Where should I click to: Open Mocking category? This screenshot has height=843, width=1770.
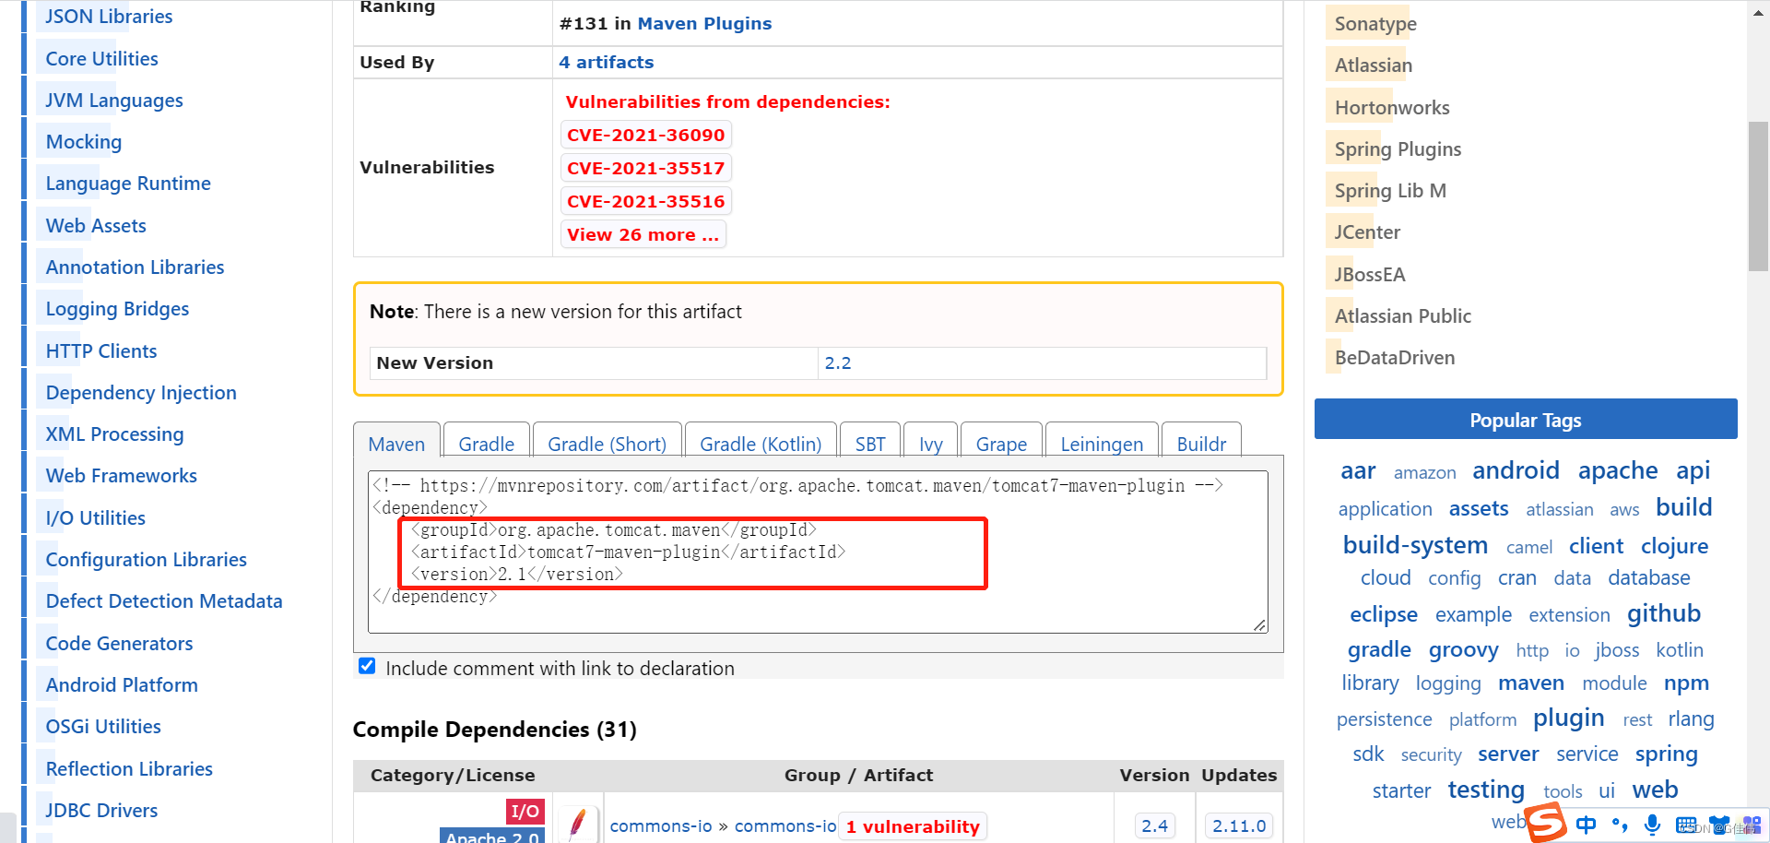pyautogui.click(x=84, y=141)
